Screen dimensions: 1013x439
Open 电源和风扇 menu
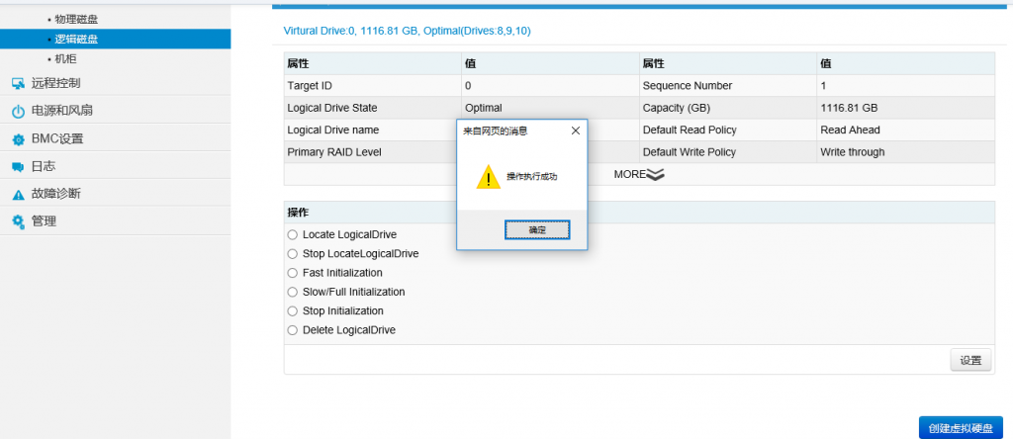coord(61,111)
